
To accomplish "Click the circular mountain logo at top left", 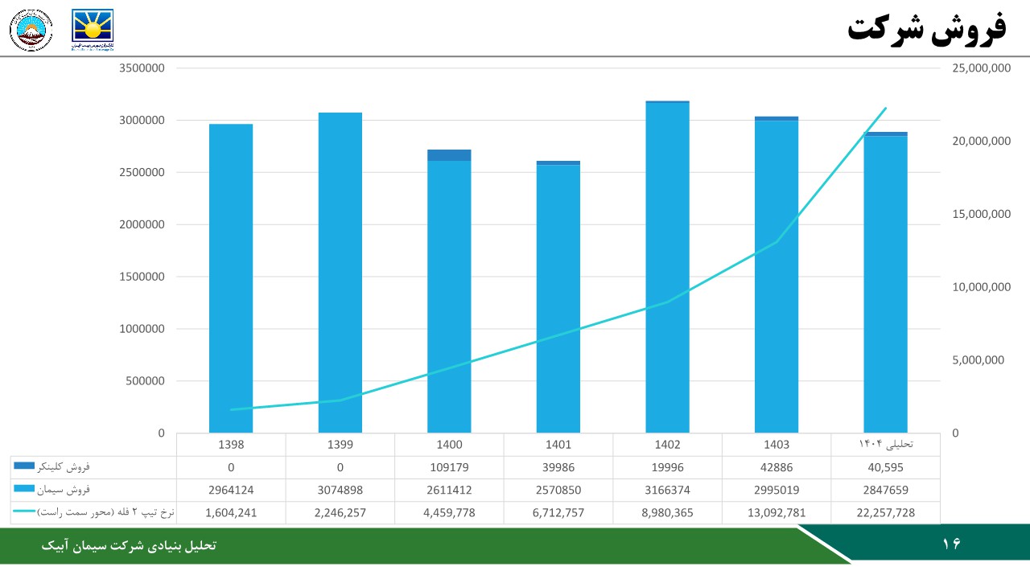I will [31, 30].
